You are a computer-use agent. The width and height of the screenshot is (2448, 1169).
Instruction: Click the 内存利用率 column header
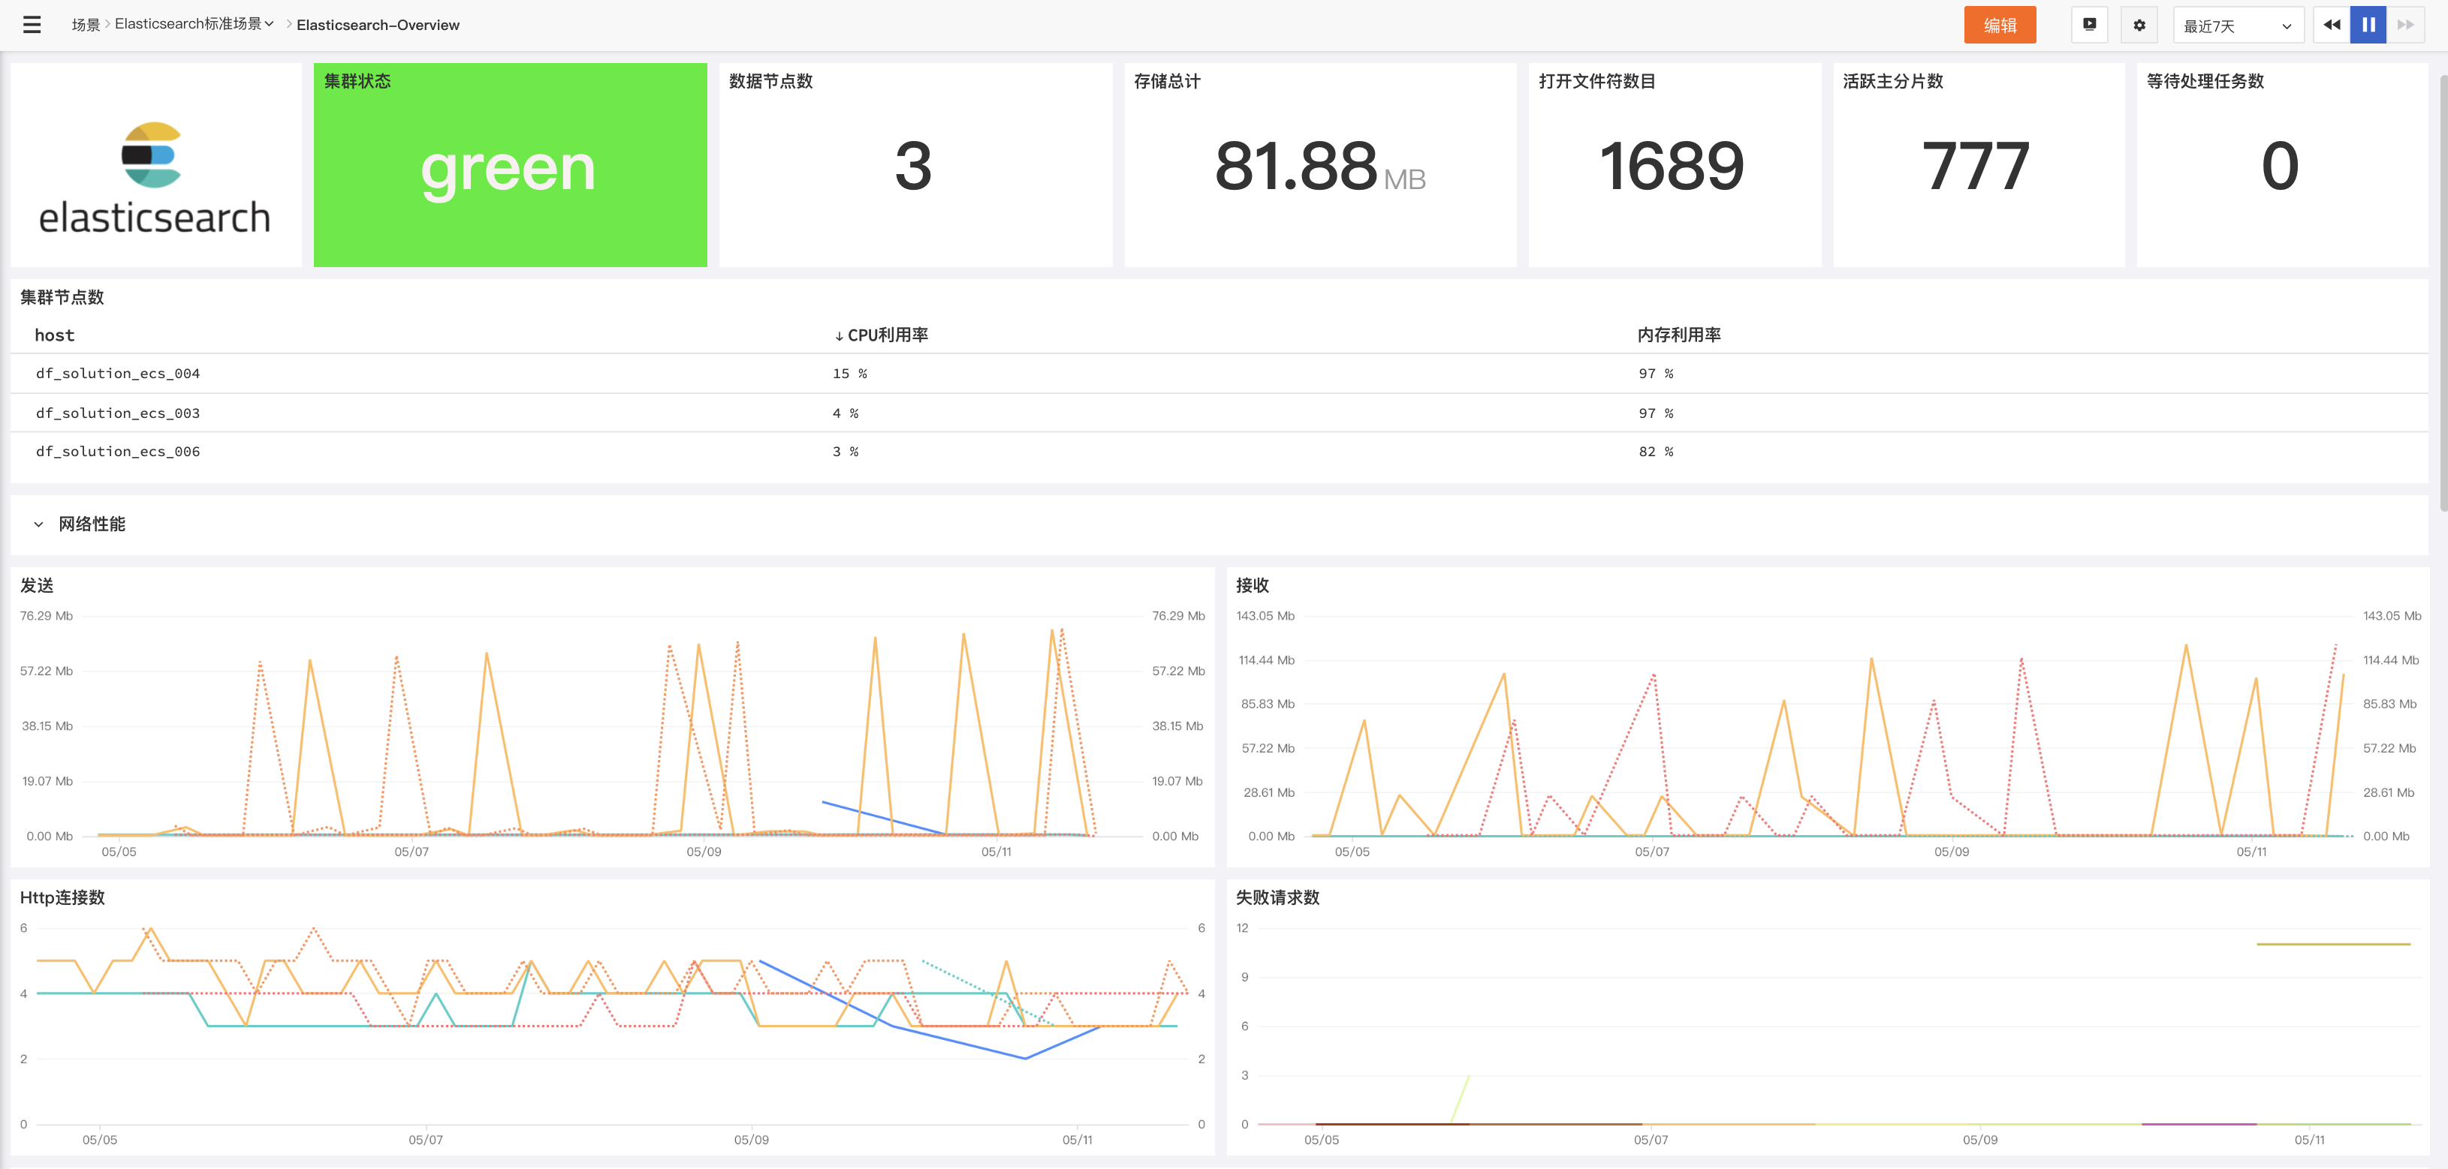click(x=1678, y=335)
